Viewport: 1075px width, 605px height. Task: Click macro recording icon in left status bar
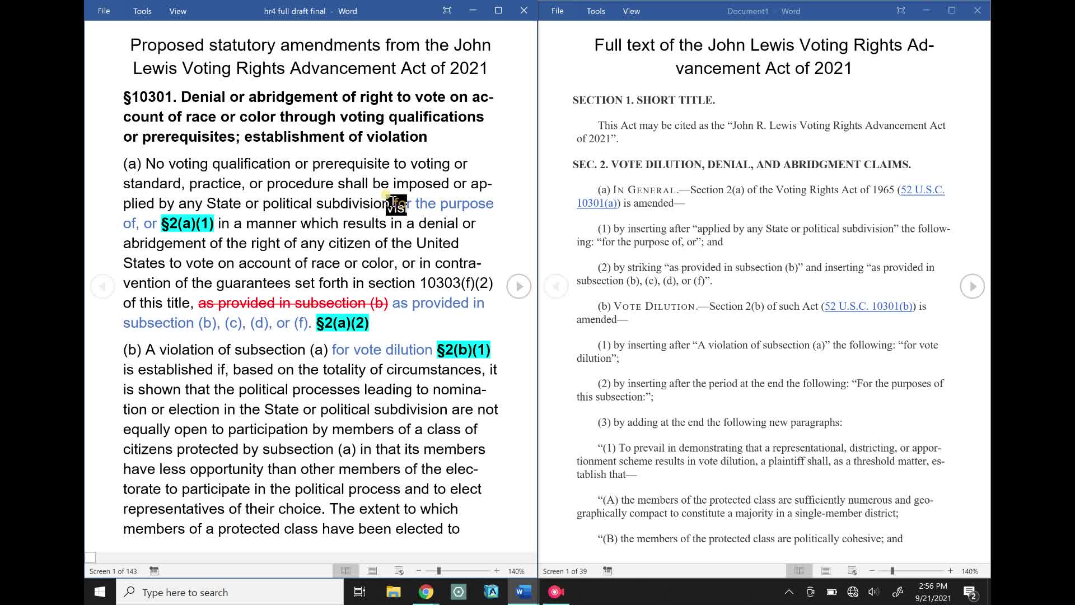coord(154,571)
